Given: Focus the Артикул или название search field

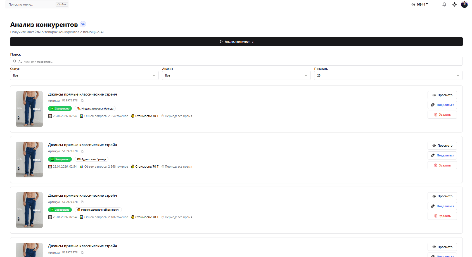Looking at the screenshot, I should tap(236, 61).
